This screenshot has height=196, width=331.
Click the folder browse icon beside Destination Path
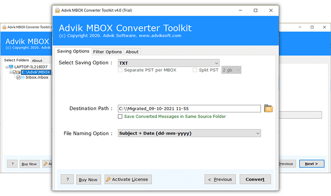pyautogui.click(x=268, y=109)
